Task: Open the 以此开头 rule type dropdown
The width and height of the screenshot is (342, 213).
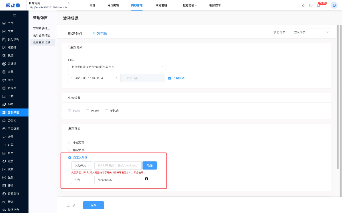Action: click(82, 166)
